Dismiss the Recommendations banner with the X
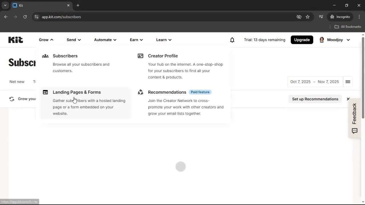The image size is (365, 205). click(x=348, y=99)
